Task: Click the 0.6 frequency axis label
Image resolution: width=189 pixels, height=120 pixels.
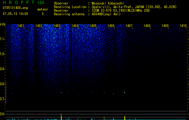Action: click(x=2, y=114)
